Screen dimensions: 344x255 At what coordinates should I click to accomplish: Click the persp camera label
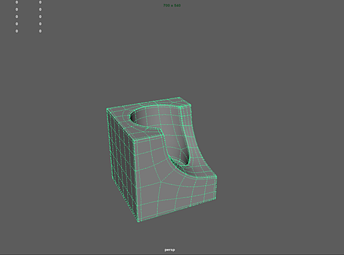pyautogui.click(x=170, y=250)
